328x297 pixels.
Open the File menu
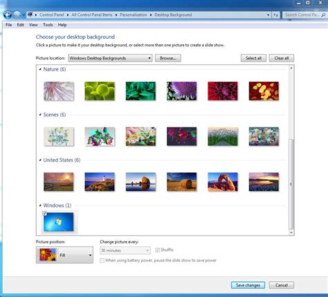coord(9,25)
